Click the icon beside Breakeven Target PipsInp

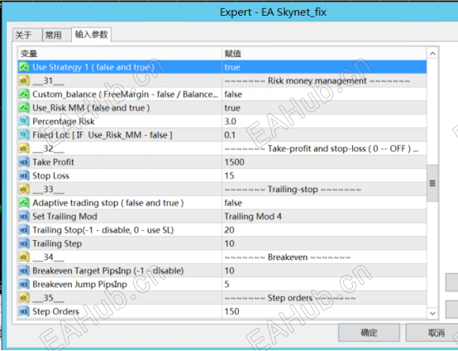pos(24,271)
